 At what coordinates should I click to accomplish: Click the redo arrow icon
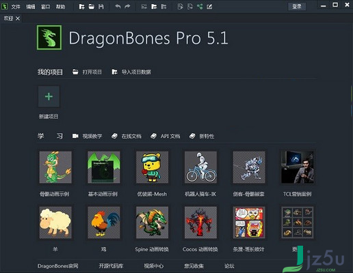(127, 7)
